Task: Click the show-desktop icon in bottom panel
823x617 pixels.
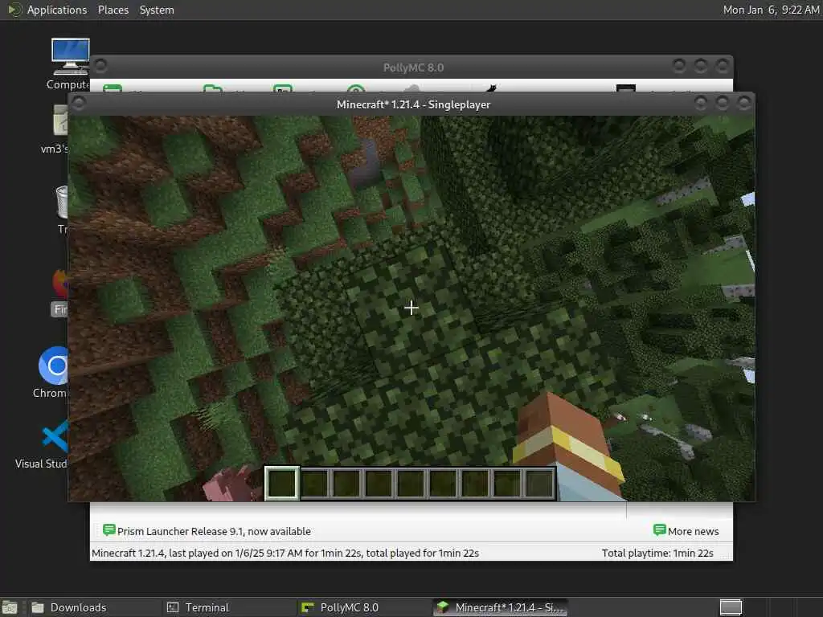Action: click(x=10, y=607)
